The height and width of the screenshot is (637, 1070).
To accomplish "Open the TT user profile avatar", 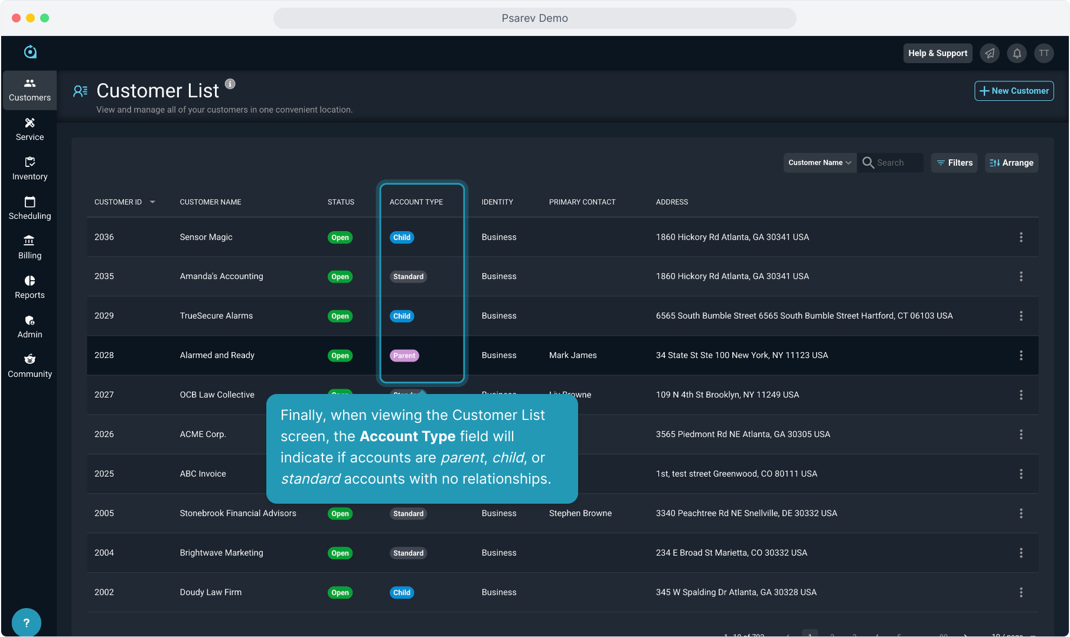I will [1044, 53].
